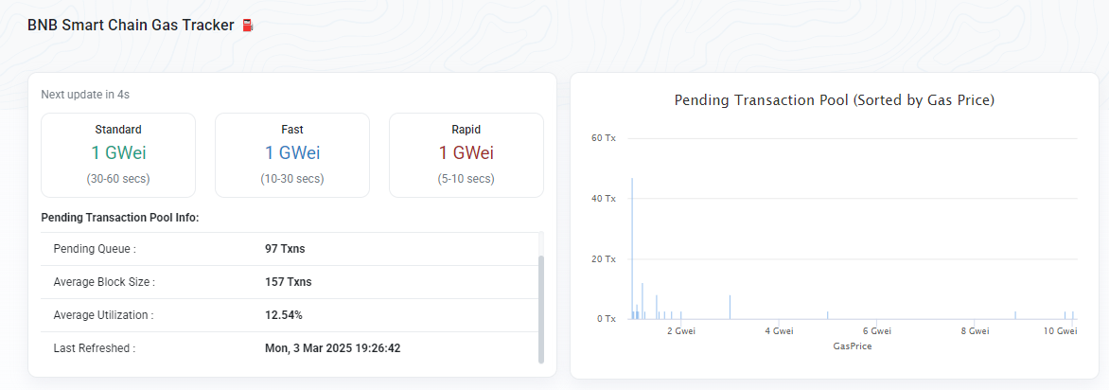
Task: Click the red gas pump icon
Action: point(248,26)
